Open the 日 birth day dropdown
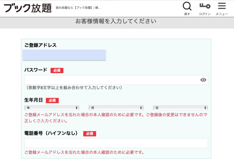Viewport: 234px width, 162px height. [x=180, y=108]
